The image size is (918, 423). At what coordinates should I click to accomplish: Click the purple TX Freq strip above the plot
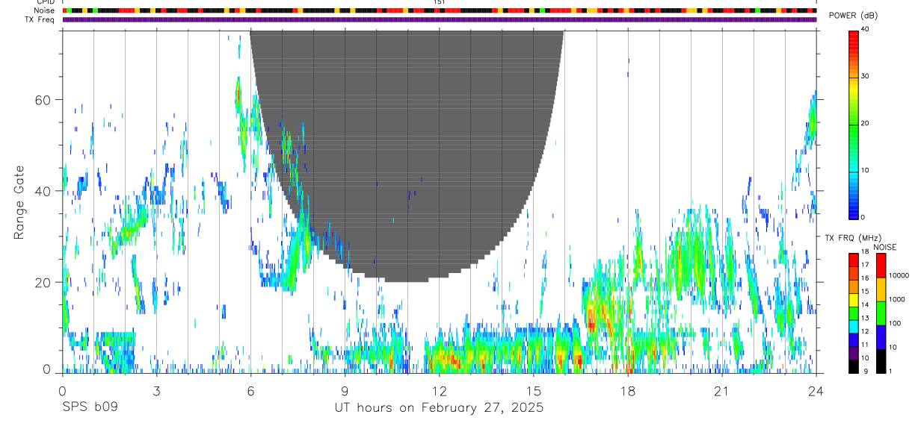point(440,19)
